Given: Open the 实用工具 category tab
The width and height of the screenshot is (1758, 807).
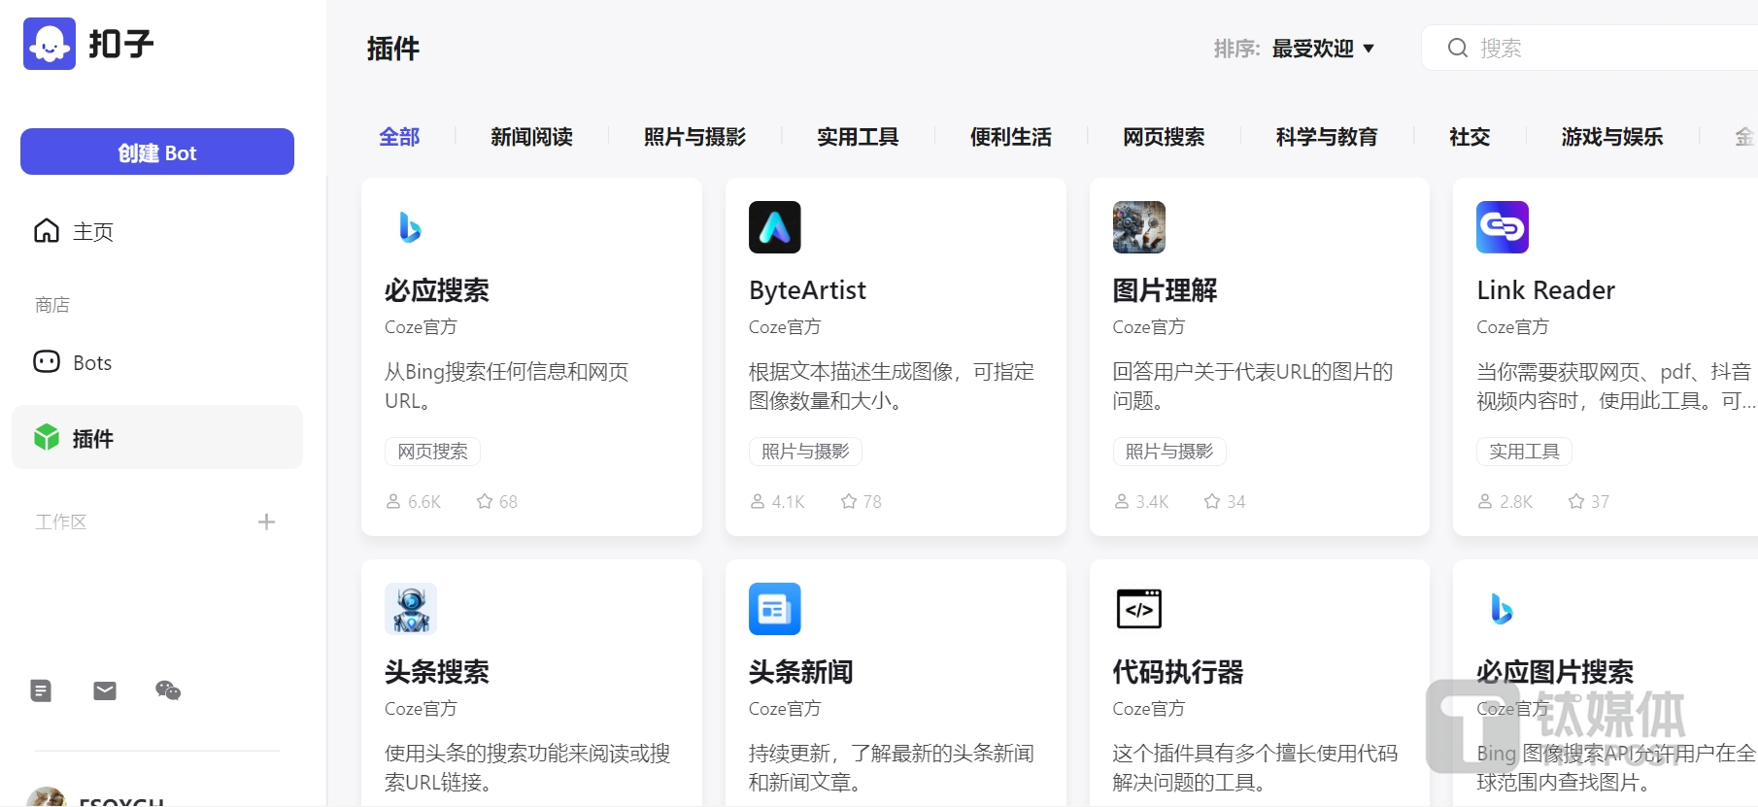Looking at the screenshot, I should click(858, 137).
